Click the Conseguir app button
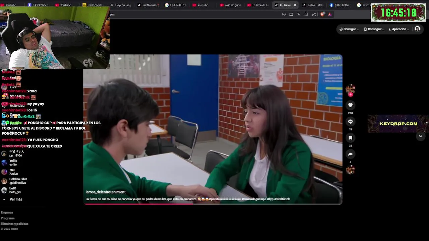 (x=374, y=29)
